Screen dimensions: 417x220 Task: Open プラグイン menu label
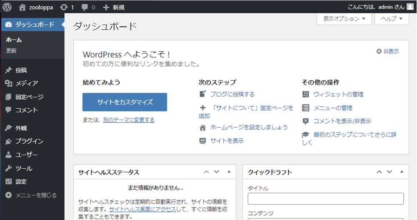tap(29, 141)
